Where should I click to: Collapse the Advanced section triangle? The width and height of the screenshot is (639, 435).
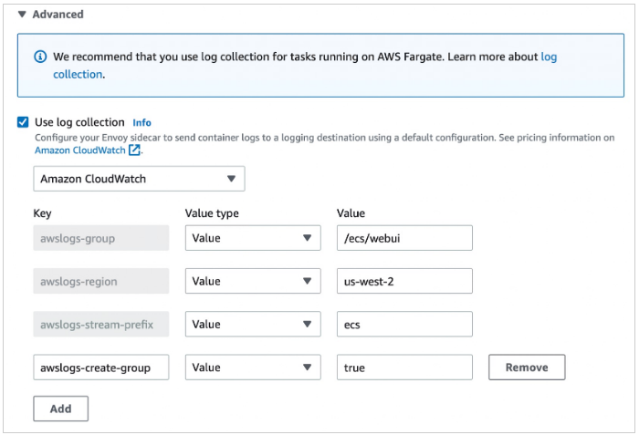22,15
